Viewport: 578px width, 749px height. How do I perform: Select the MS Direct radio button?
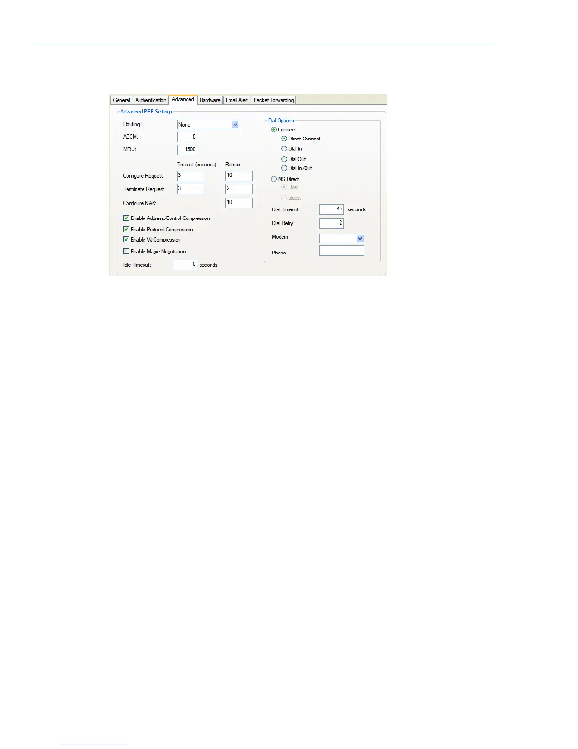click(274, 179)
